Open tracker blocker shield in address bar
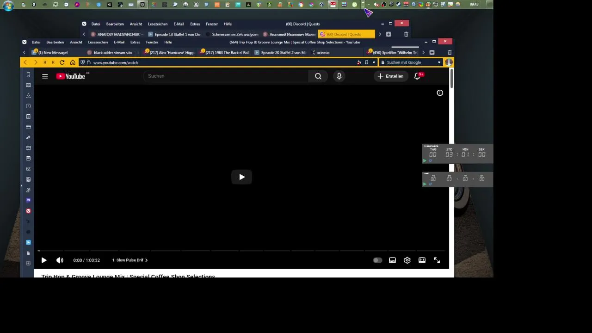Image resolution: width=592 pixels, height=333 pixels. coord(82,62)
